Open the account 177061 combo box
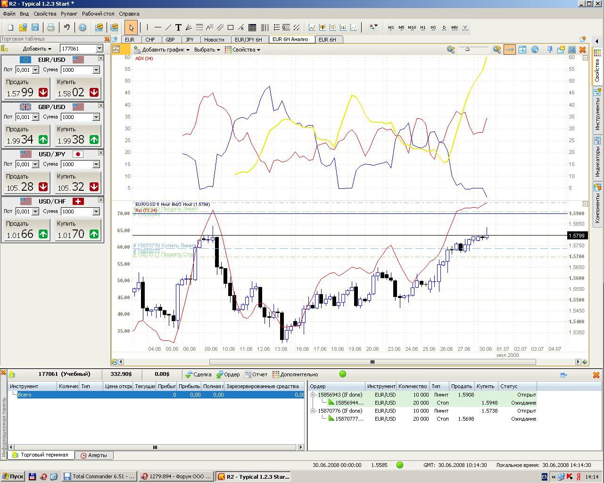Image resolution: width=604 pixels, height=483 pixels. 99,48
